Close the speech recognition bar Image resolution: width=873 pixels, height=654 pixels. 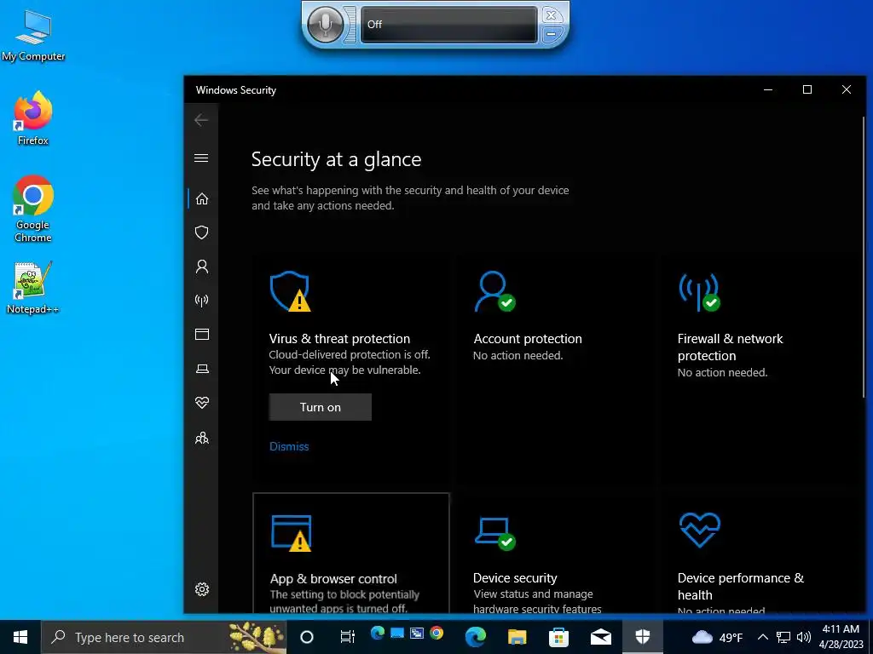551,15
